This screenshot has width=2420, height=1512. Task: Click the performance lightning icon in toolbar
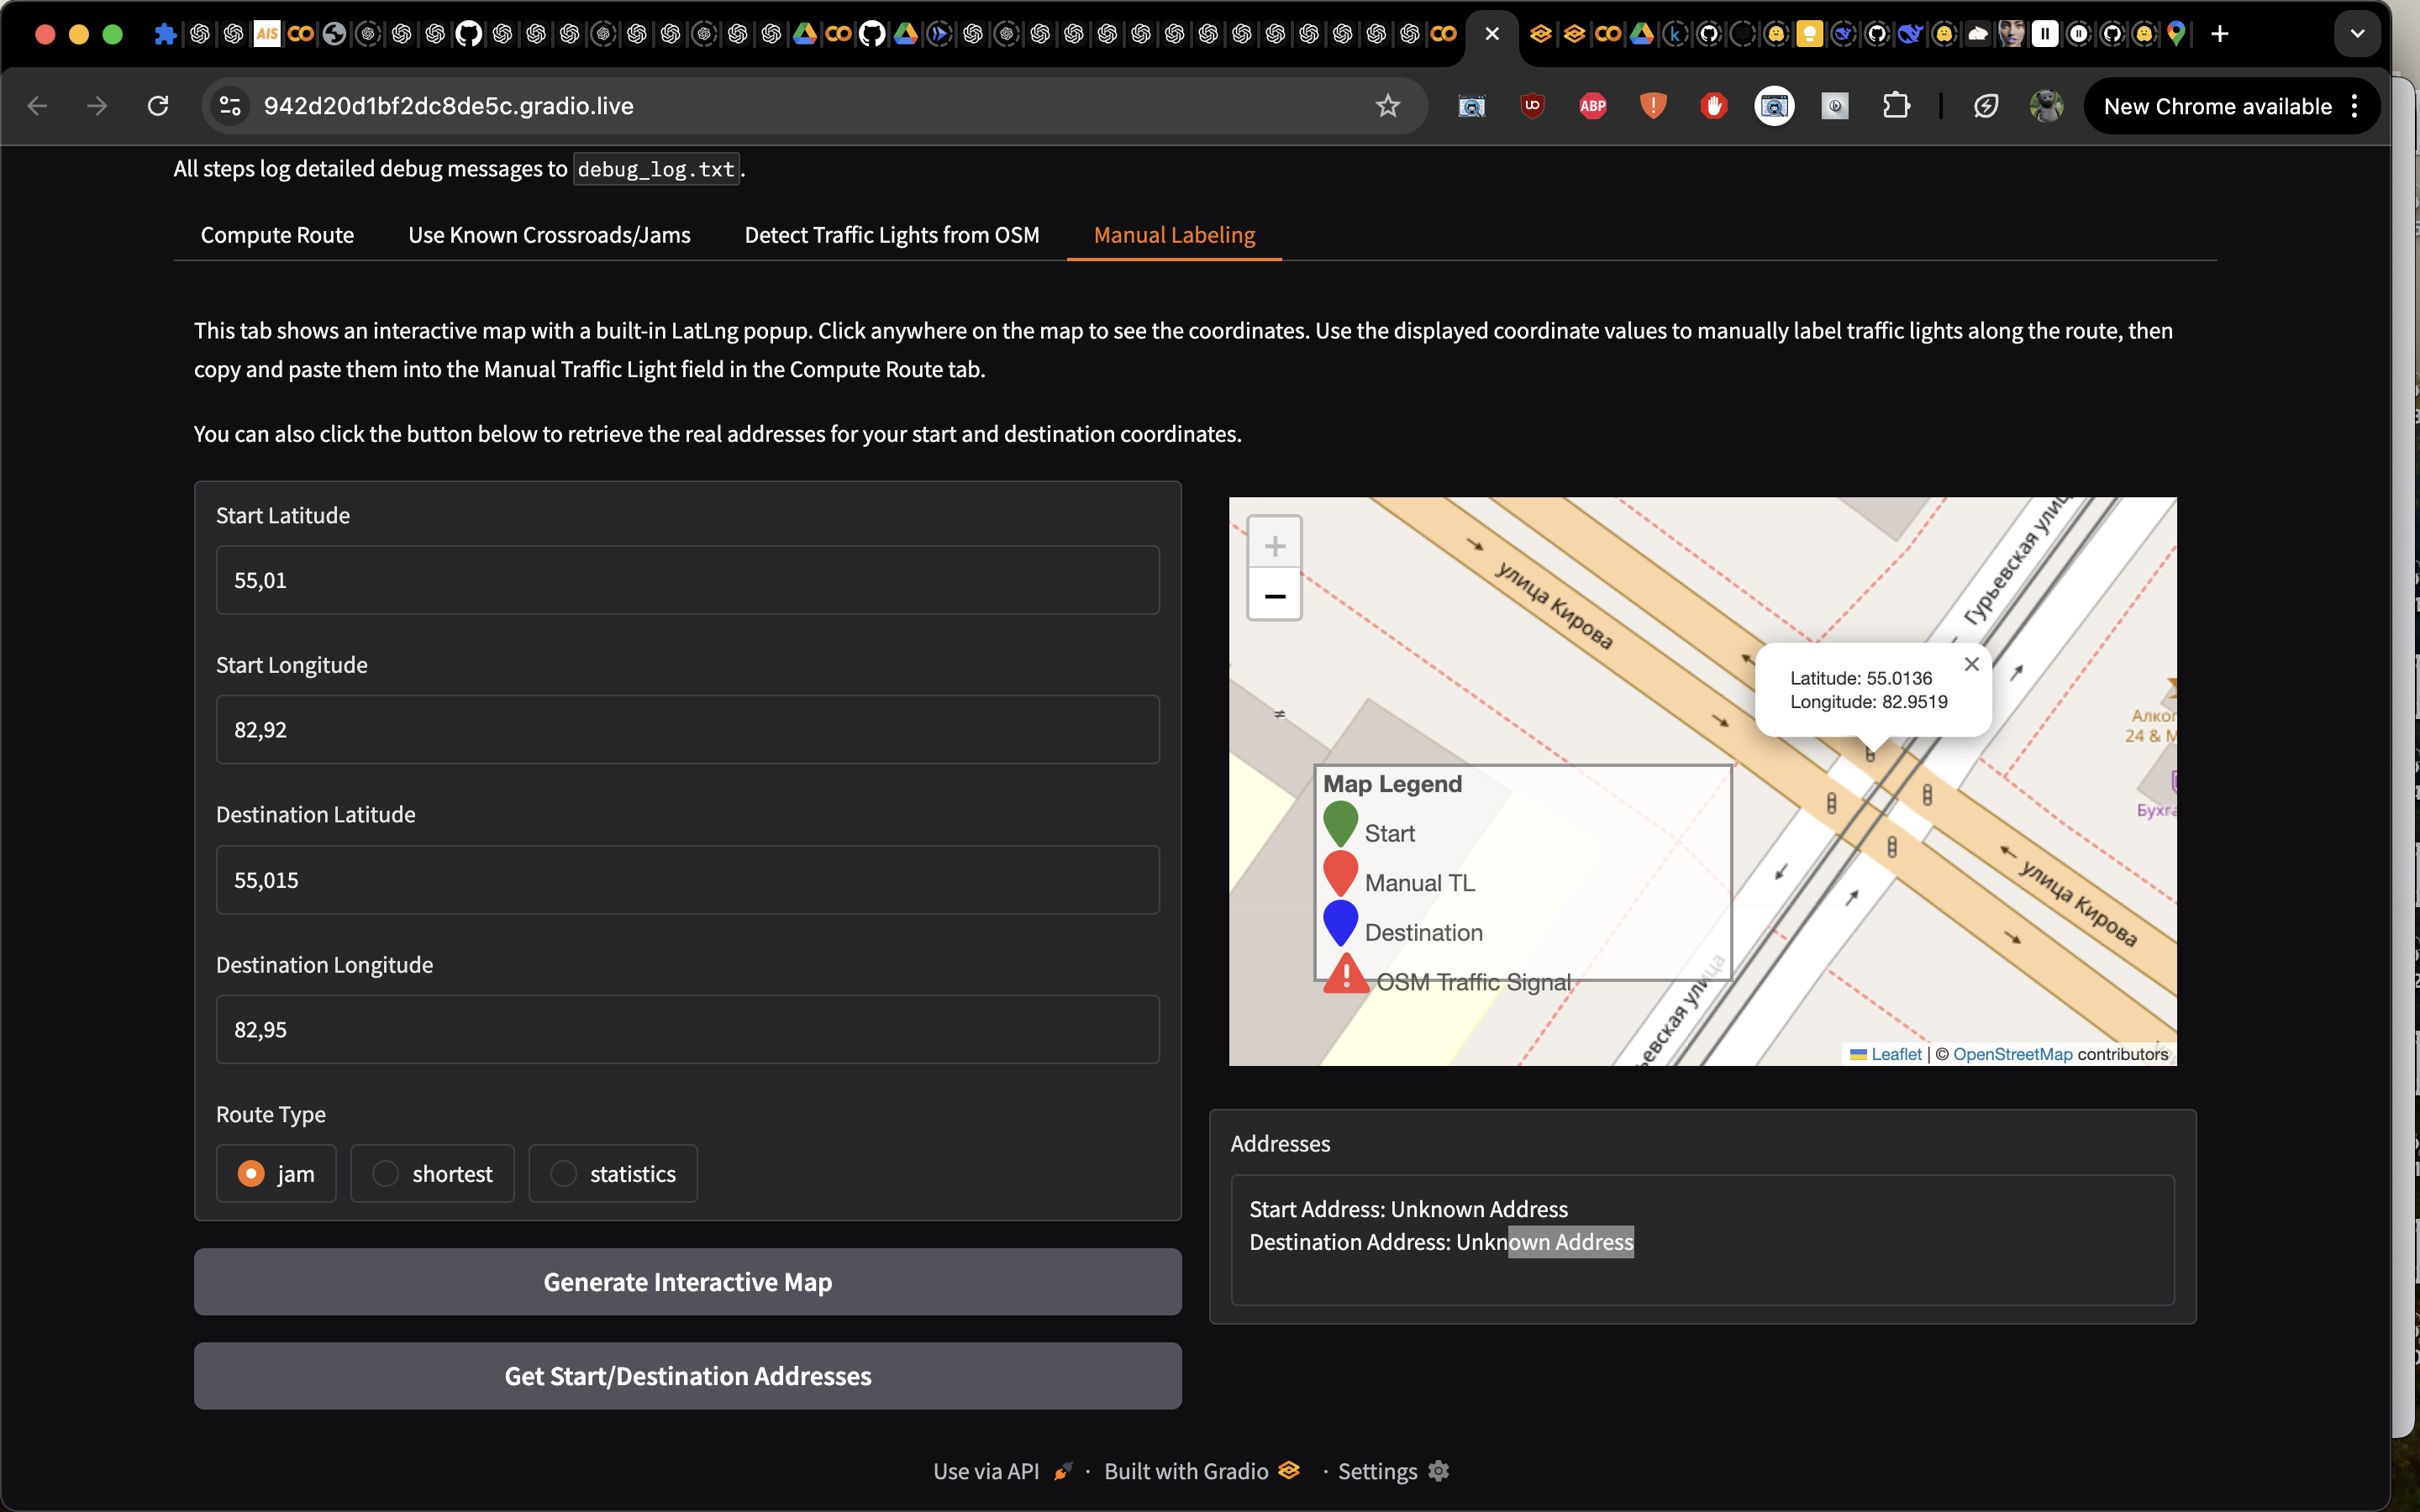click(1986, 106)
